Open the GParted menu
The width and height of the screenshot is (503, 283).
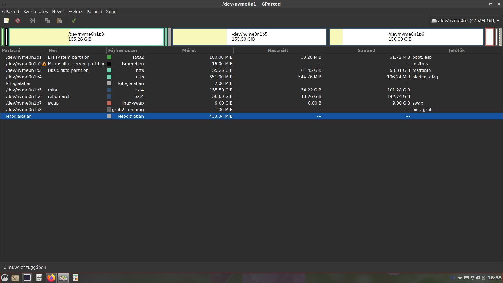click(x=10, y=12)
